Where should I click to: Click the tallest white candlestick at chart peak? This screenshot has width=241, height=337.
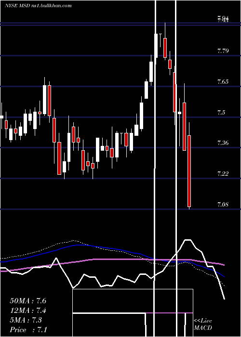[x=156, y=46]
